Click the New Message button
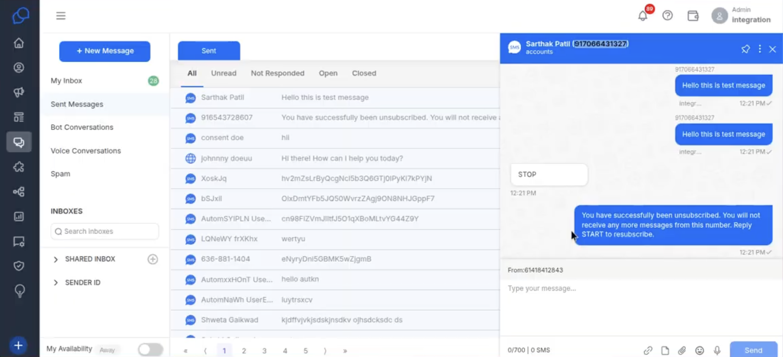The height and width of the screenshot is (357, 783). 105,51
